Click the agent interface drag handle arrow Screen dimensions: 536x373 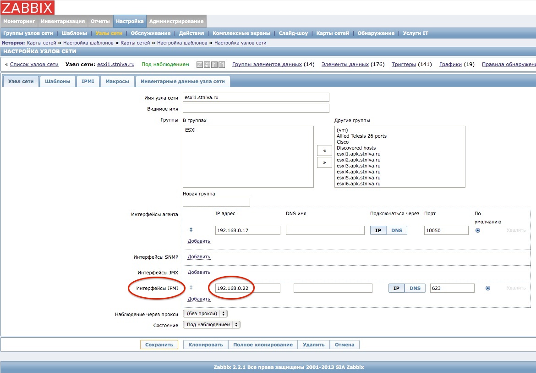pyautogui.click(x=191, y=230)
